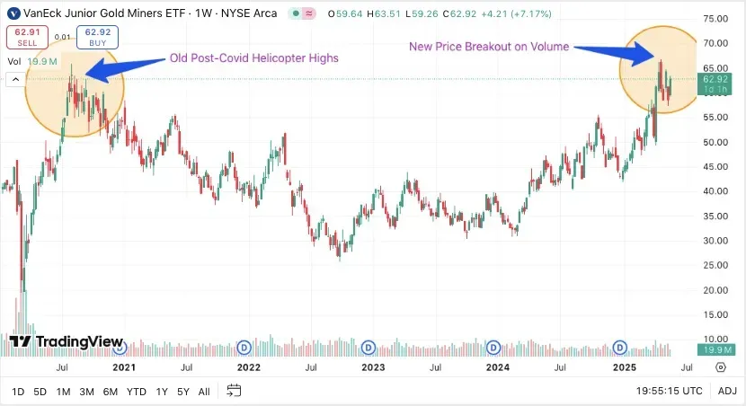Click the 75.00 price axis label
Screen dimensions: 746x406
click(x=715, y=19)
